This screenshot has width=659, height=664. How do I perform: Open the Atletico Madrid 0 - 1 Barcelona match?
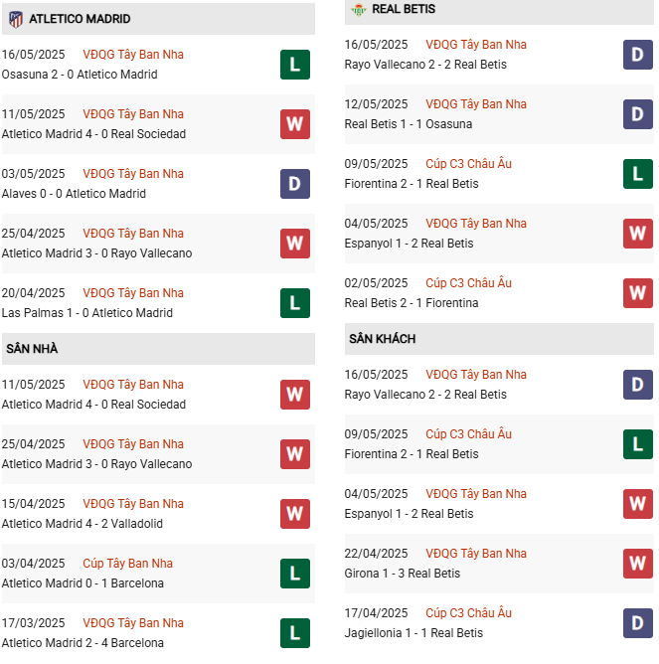(82, 583)
